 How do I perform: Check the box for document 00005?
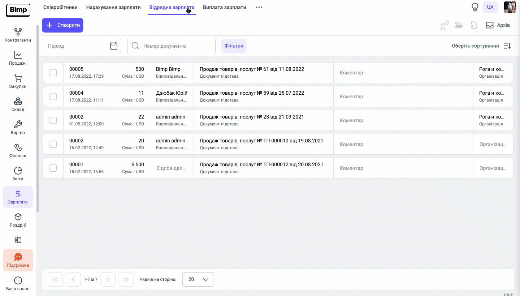pos(53,73)
